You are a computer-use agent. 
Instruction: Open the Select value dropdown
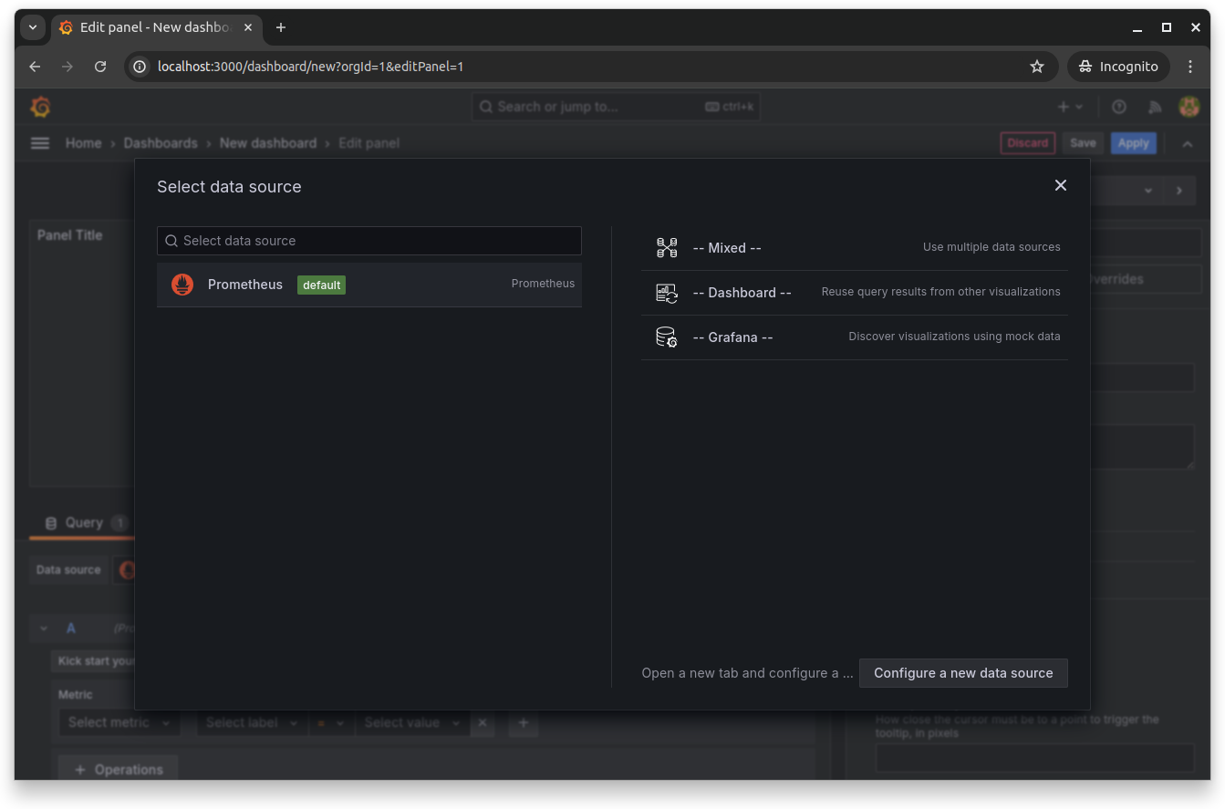click(x=412, y=722)
